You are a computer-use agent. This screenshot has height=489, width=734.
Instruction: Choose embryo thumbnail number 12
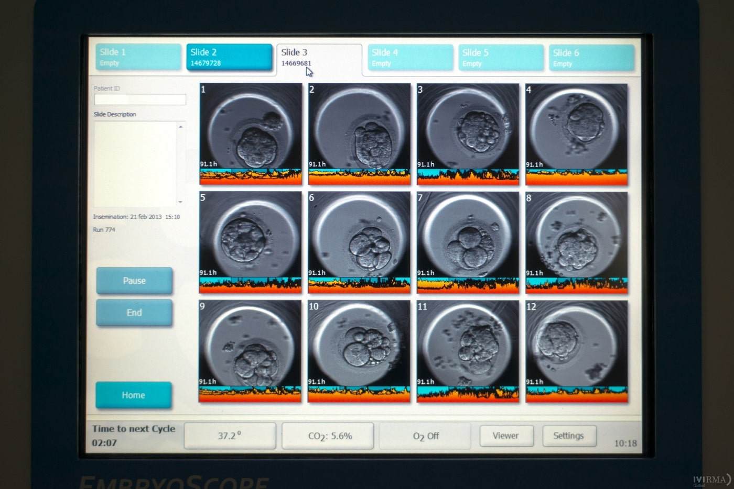click(x=576, y=343)
